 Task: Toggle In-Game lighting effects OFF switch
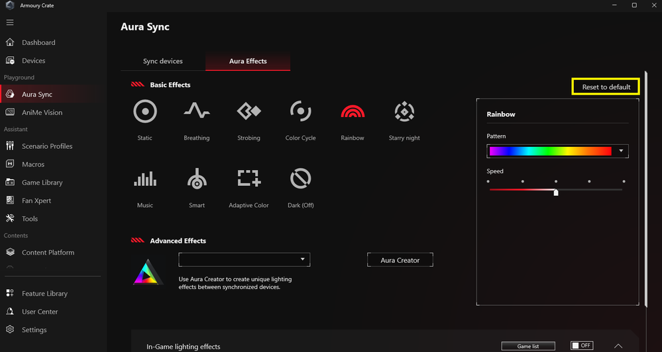point(582,345)
